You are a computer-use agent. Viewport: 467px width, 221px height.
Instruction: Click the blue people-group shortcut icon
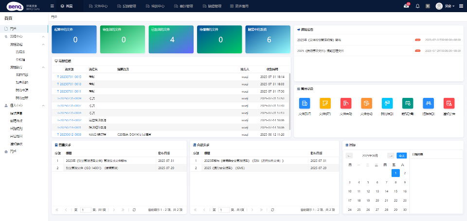428,103
